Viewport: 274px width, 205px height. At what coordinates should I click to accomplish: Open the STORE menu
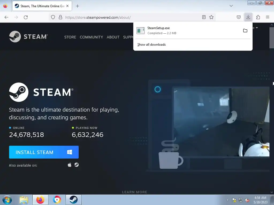click(x=70, y=37)
